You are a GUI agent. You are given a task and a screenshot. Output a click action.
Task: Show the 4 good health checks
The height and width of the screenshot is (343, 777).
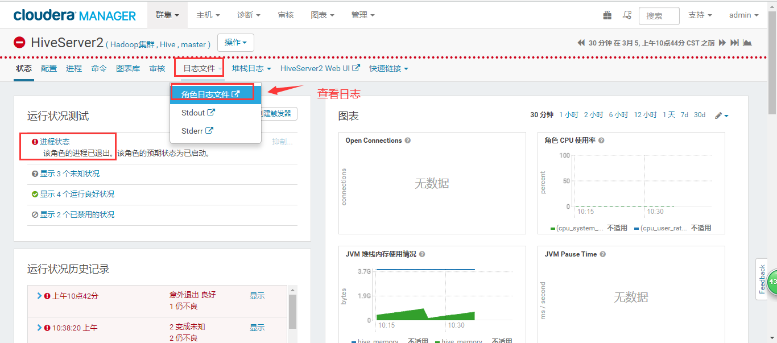77,194
